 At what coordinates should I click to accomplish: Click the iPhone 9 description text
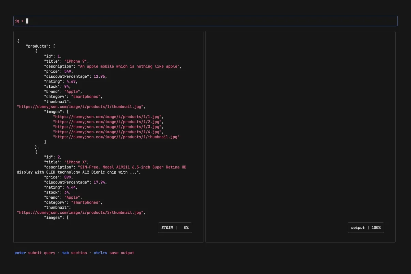click(x=128, y=66)
